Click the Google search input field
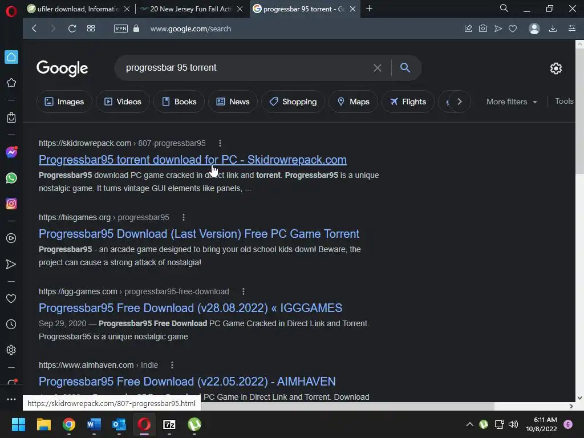The width and height of the screenshot is (584, 438). 246,67
